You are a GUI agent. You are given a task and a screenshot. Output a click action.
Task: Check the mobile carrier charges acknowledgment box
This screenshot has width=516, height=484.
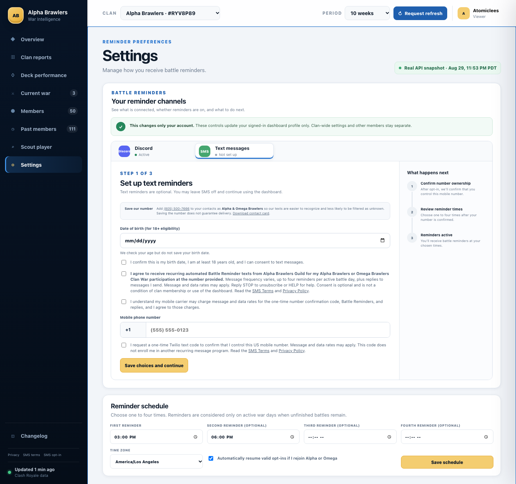point(124,302)
